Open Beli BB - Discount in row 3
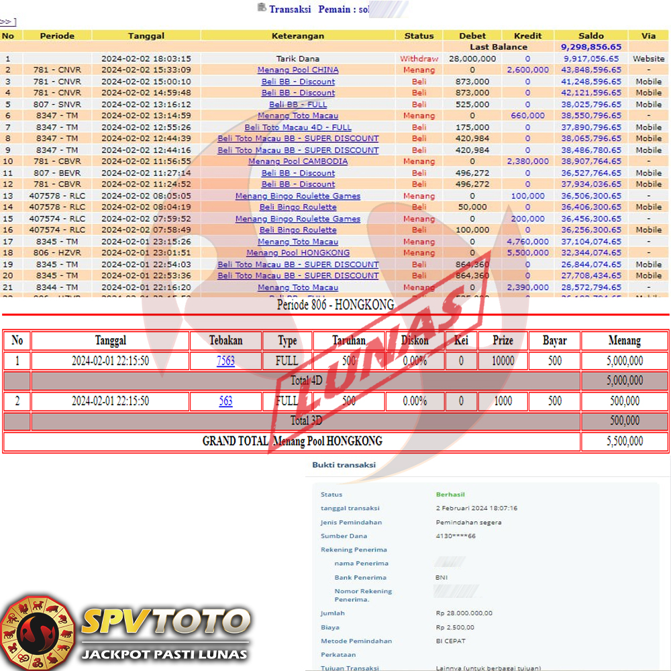Image resolution: width=671 pixels, height=671 pixels. 298,81
